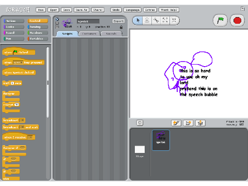Image resolution: width=248 pixels, height=186 pixels.
Task: Click the seconds field in wait block
Action: (12, 83)
